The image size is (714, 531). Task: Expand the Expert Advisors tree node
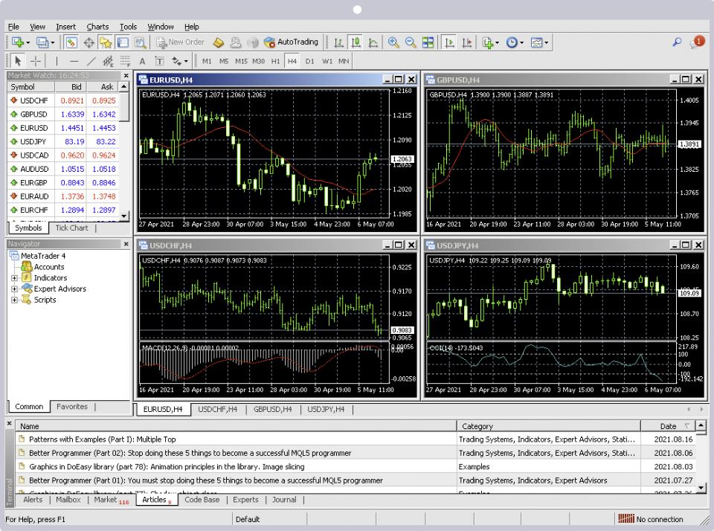point(14,289)
